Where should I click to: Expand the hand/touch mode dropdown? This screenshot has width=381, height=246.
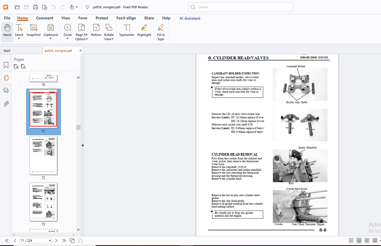click(77, 7)
